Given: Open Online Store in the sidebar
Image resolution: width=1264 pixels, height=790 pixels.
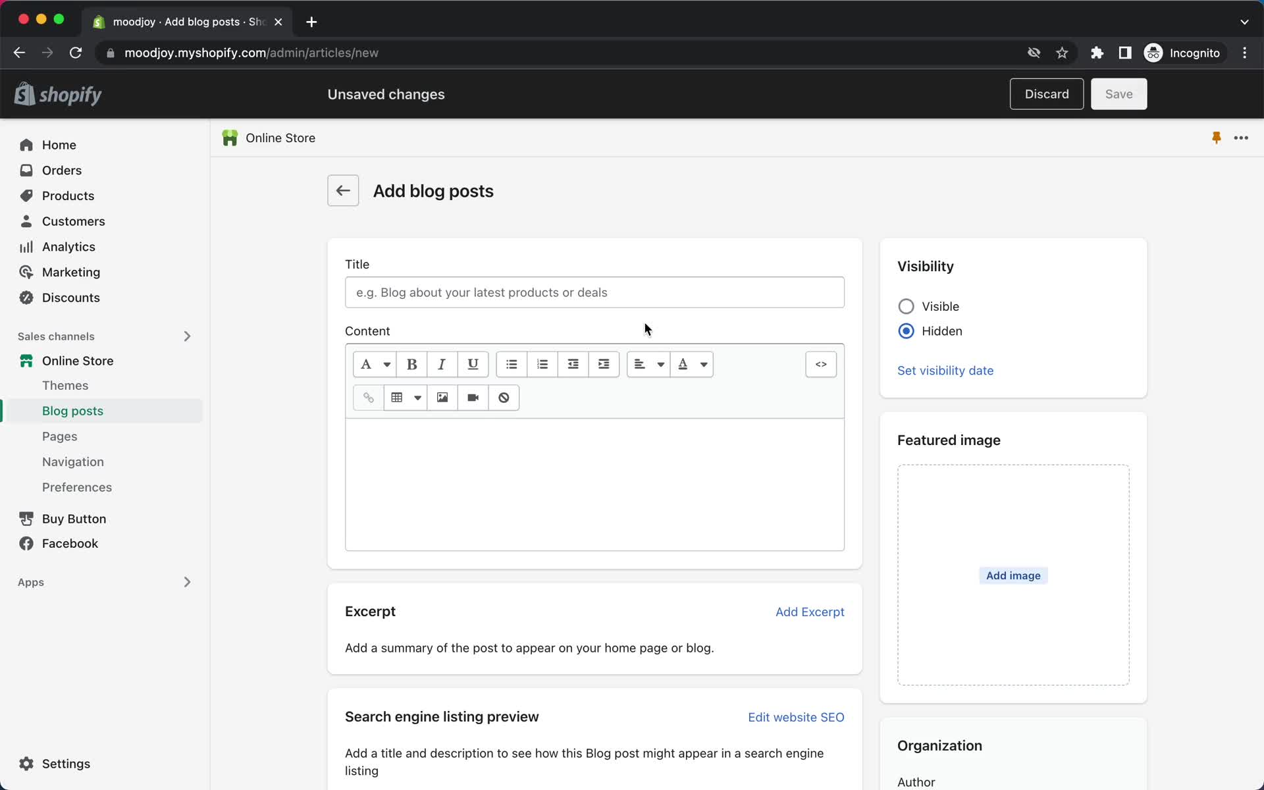Looking at the screenshot, I should [x=78, y=361].
